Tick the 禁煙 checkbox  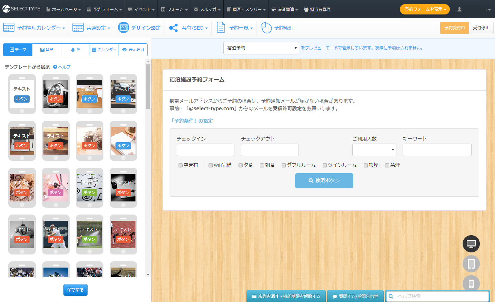click(387, 165)
